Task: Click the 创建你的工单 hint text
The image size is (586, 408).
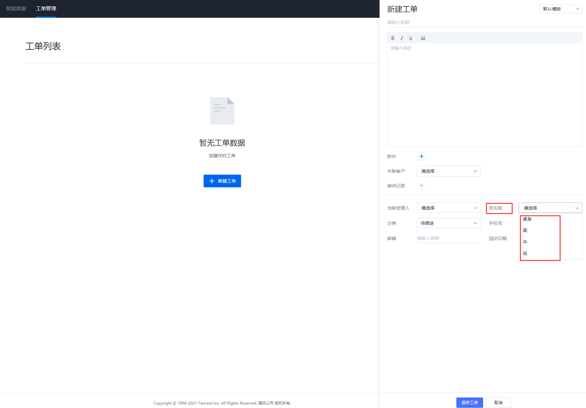Action: pyautogui.click(x=222, y=156)
